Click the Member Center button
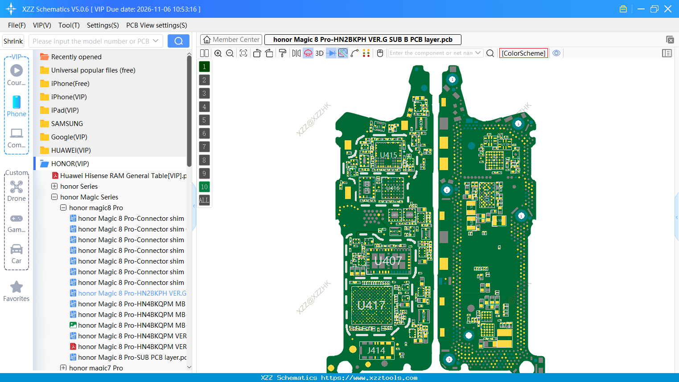The height and width of the screenshot is (382, 679). (231, 39)
